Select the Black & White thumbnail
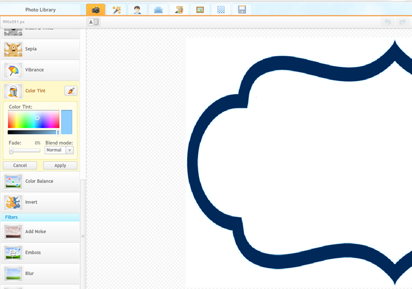The height and width of the screenshot is (289, 412). click(x=13, y=32)
